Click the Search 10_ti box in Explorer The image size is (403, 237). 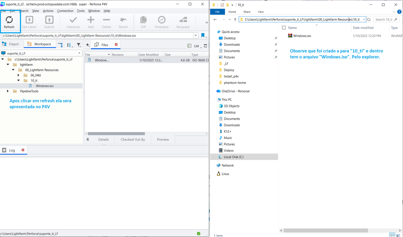[x=386, y=19]
